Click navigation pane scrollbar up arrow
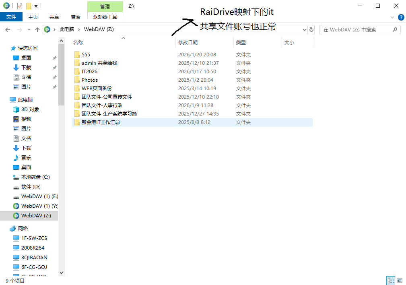Viewport: 406px width, 285px height. click(62, 41)
